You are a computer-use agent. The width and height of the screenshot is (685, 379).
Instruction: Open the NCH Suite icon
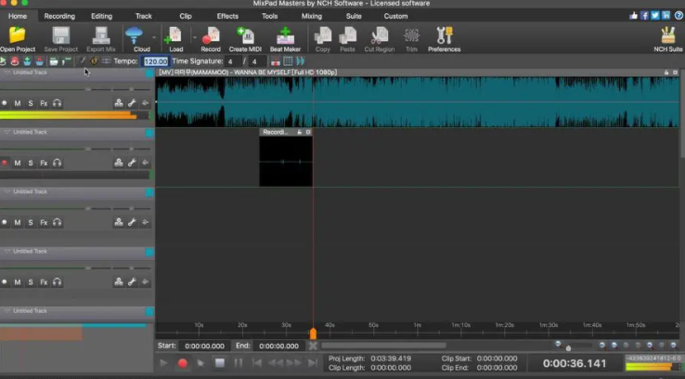(x=668, y=35)
